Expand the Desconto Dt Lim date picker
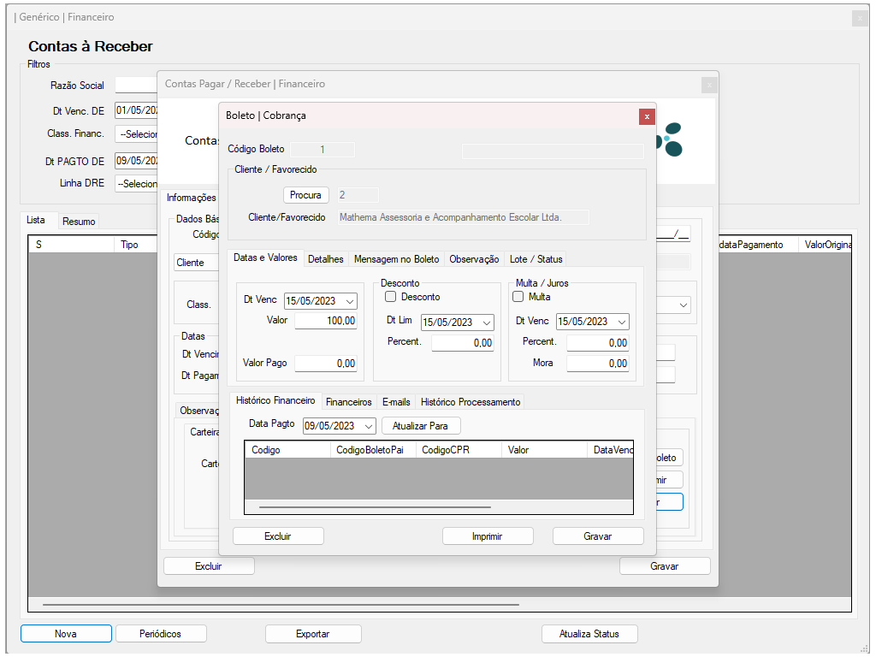 (486, 323)
